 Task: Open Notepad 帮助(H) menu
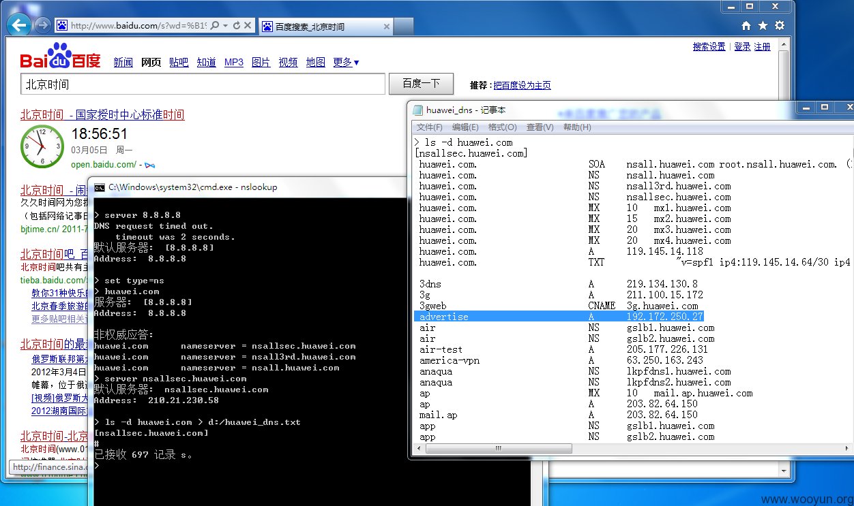tap(577, 127)
